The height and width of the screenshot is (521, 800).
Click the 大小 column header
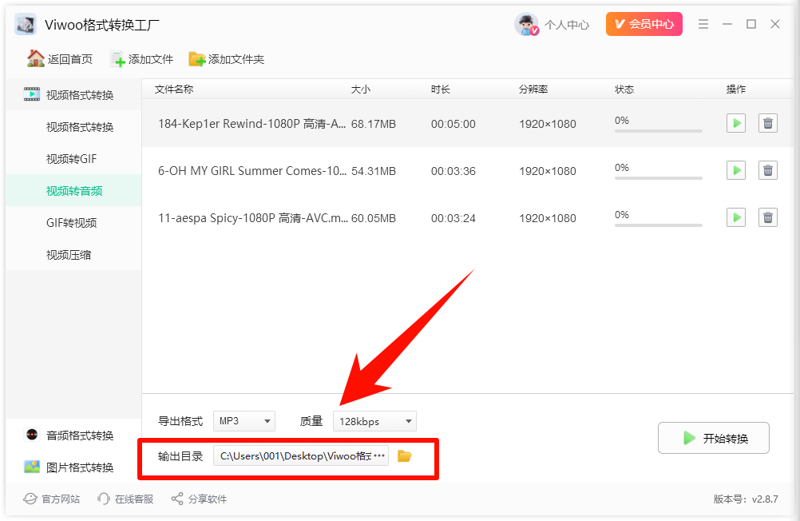tap(361, 89)
